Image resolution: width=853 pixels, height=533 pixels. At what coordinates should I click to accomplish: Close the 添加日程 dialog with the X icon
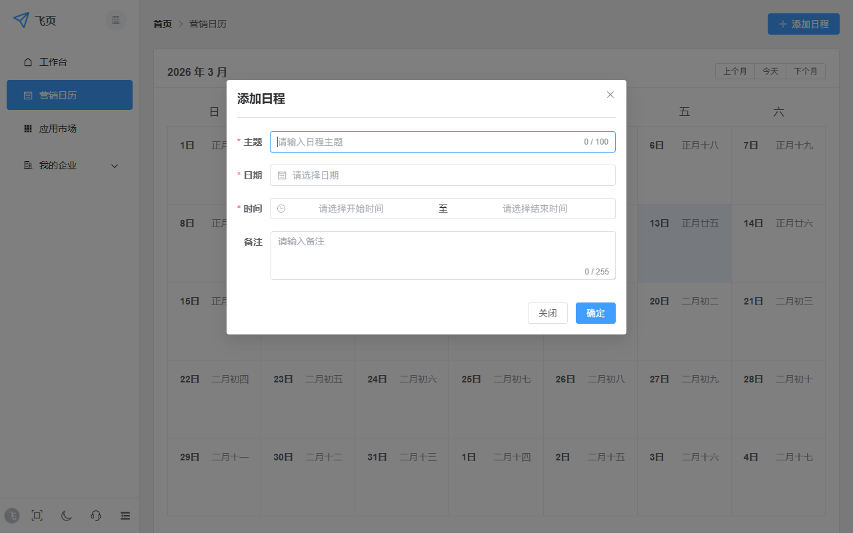(610, 95)
